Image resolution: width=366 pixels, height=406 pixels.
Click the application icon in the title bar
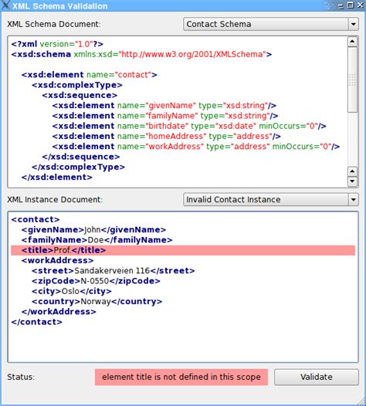5,5
